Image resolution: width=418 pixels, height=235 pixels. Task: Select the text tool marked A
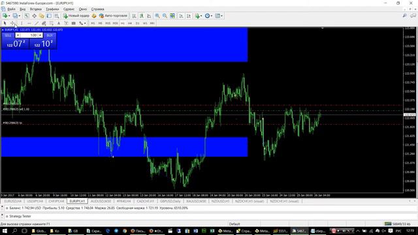(x=59, y=23)
